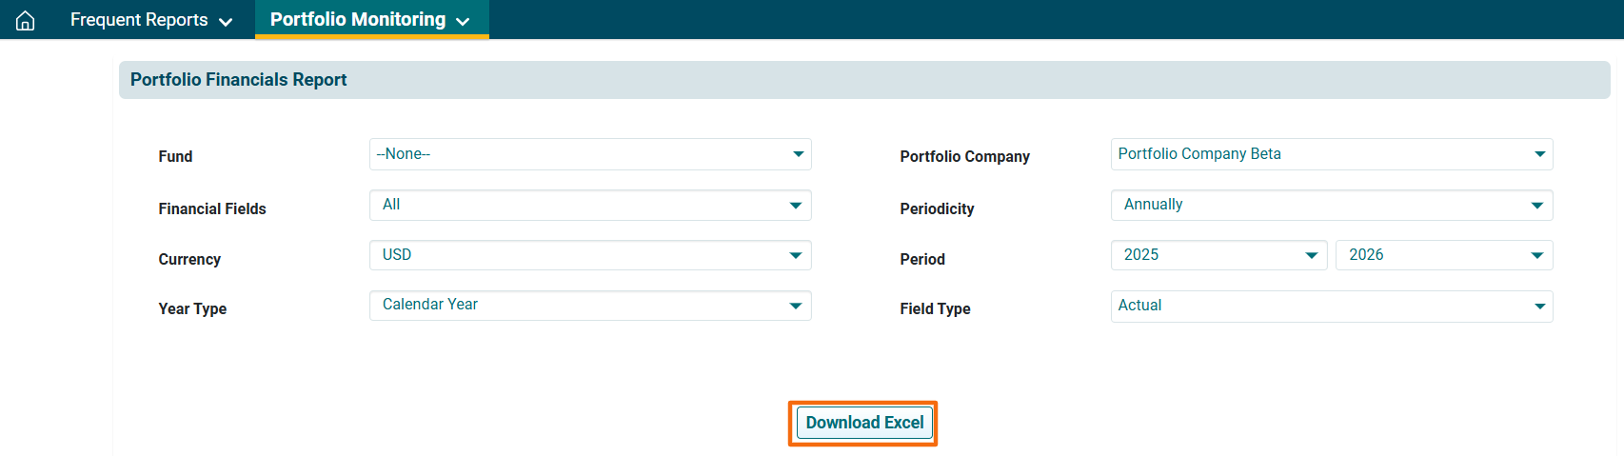
Task: Open the Portfolio Company Beta dropdown
Action: [1331, 154]
